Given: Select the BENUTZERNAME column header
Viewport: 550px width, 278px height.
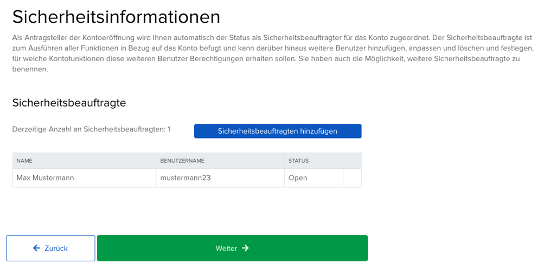Looking at the screenshot, I should (182, 161).
